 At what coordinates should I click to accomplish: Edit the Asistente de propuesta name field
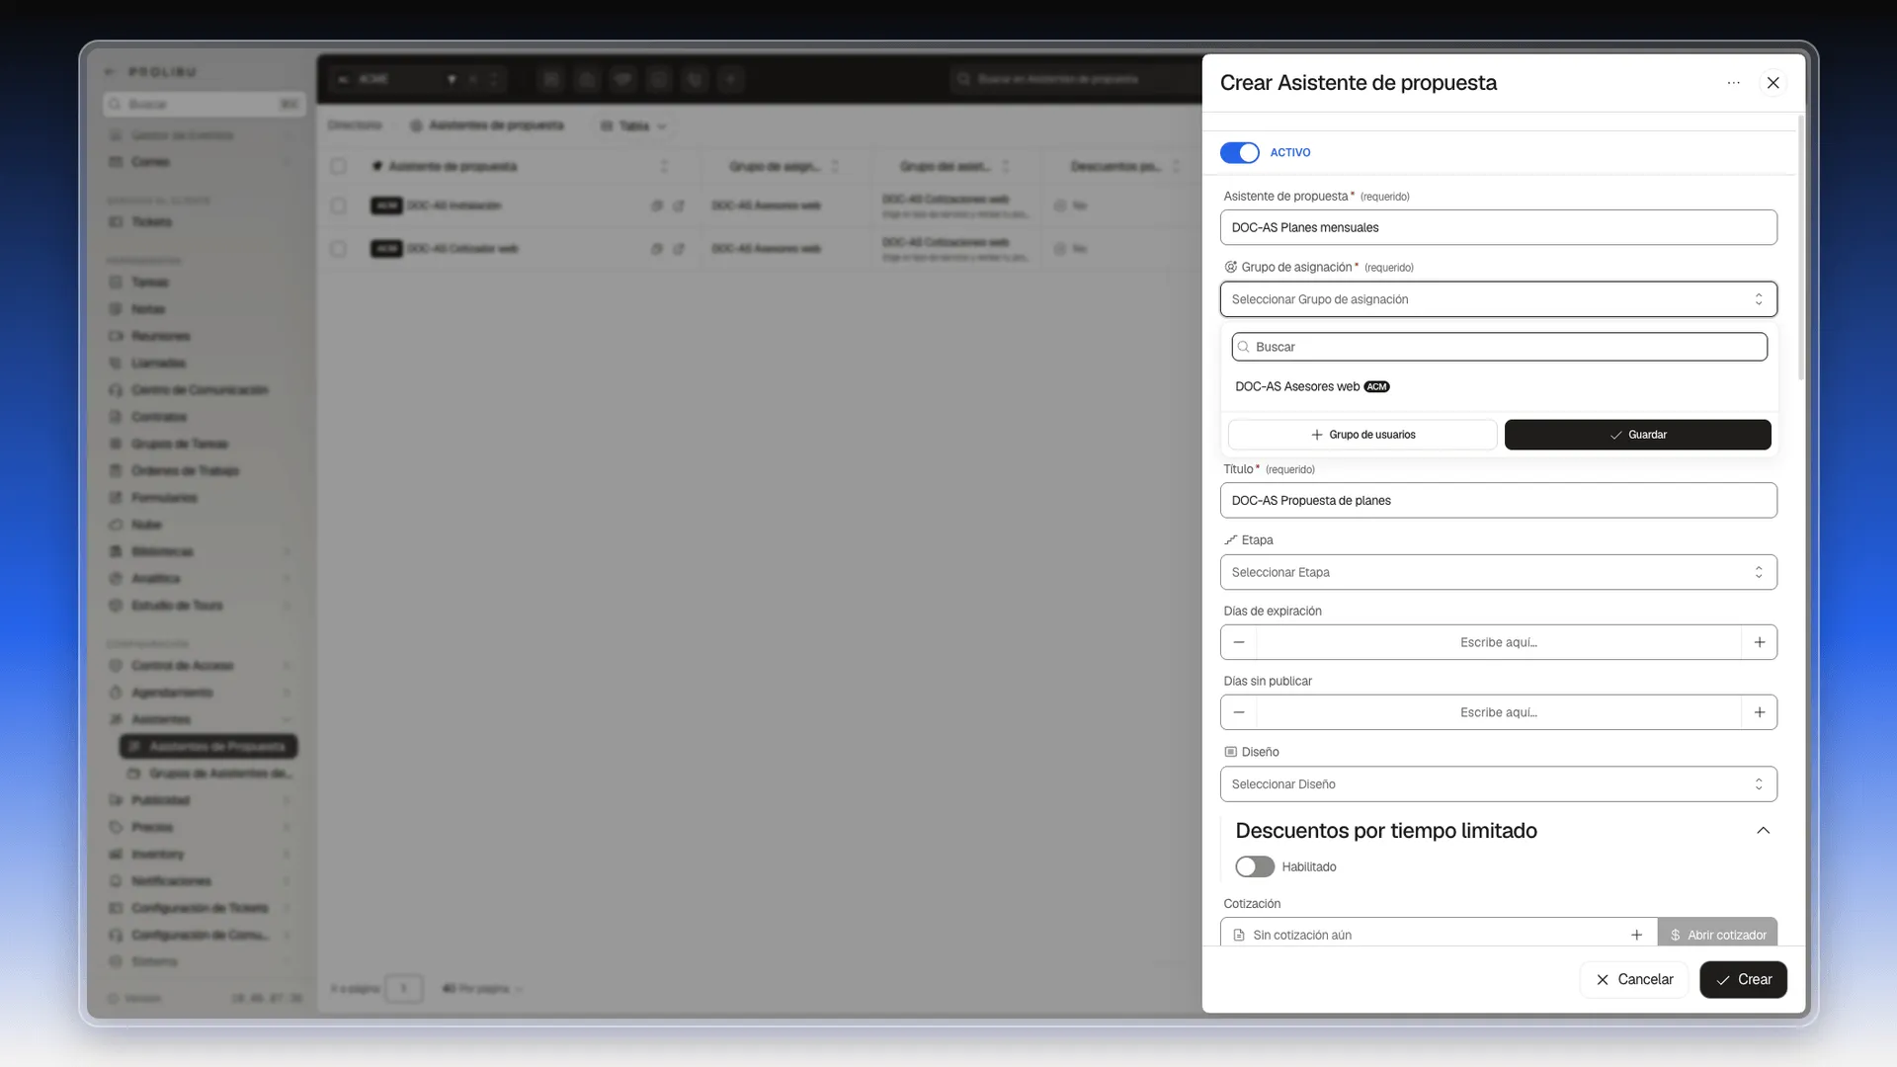[x=1498, y=227]
